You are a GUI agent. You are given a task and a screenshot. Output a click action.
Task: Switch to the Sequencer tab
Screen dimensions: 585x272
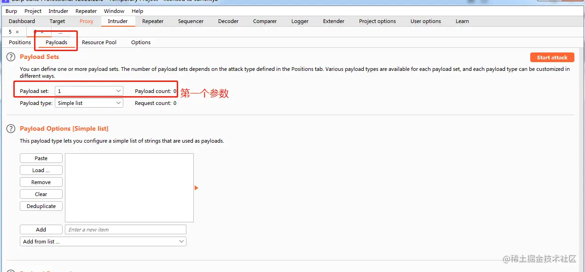191,21
